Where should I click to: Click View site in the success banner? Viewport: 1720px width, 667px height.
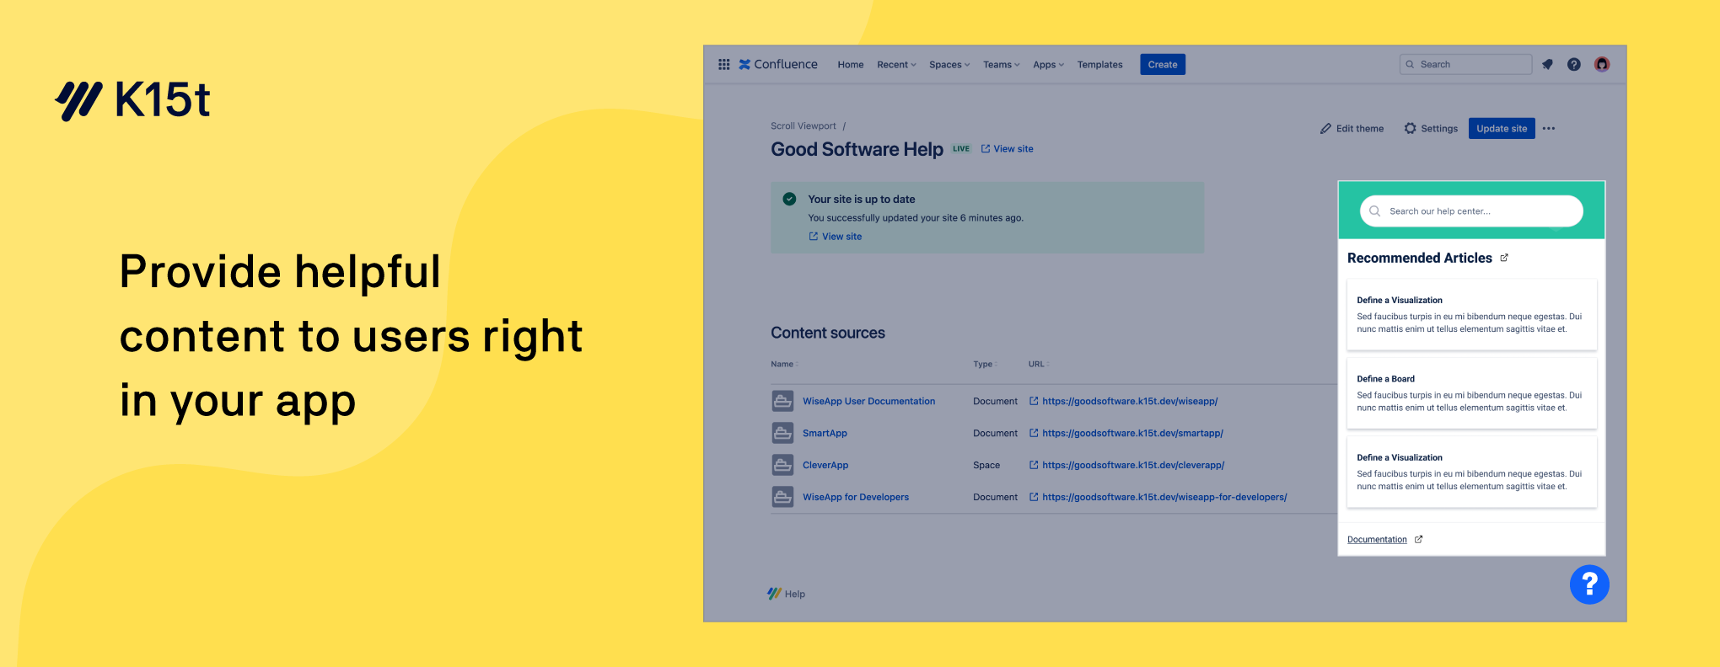click(x=835, y=237)
